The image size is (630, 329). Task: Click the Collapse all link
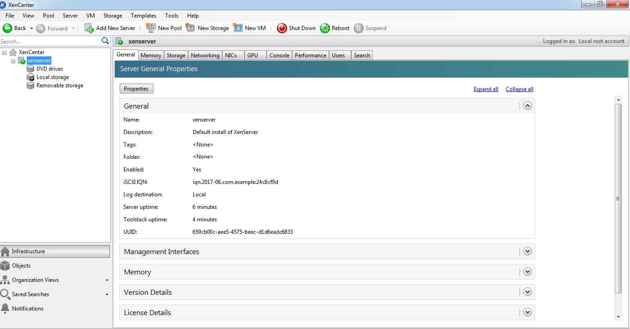[520, 89]
